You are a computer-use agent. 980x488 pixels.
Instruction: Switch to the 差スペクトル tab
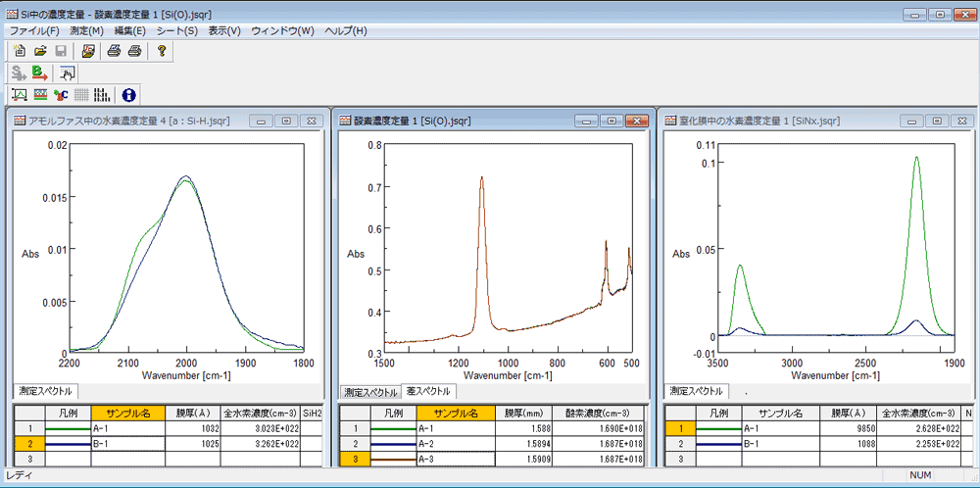tap(430, 392)
